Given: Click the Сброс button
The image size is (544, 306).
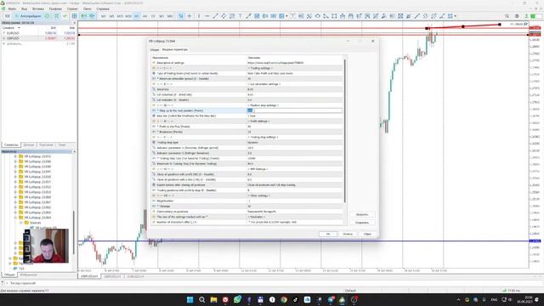Looking at the screenshot, I should 367,234.
